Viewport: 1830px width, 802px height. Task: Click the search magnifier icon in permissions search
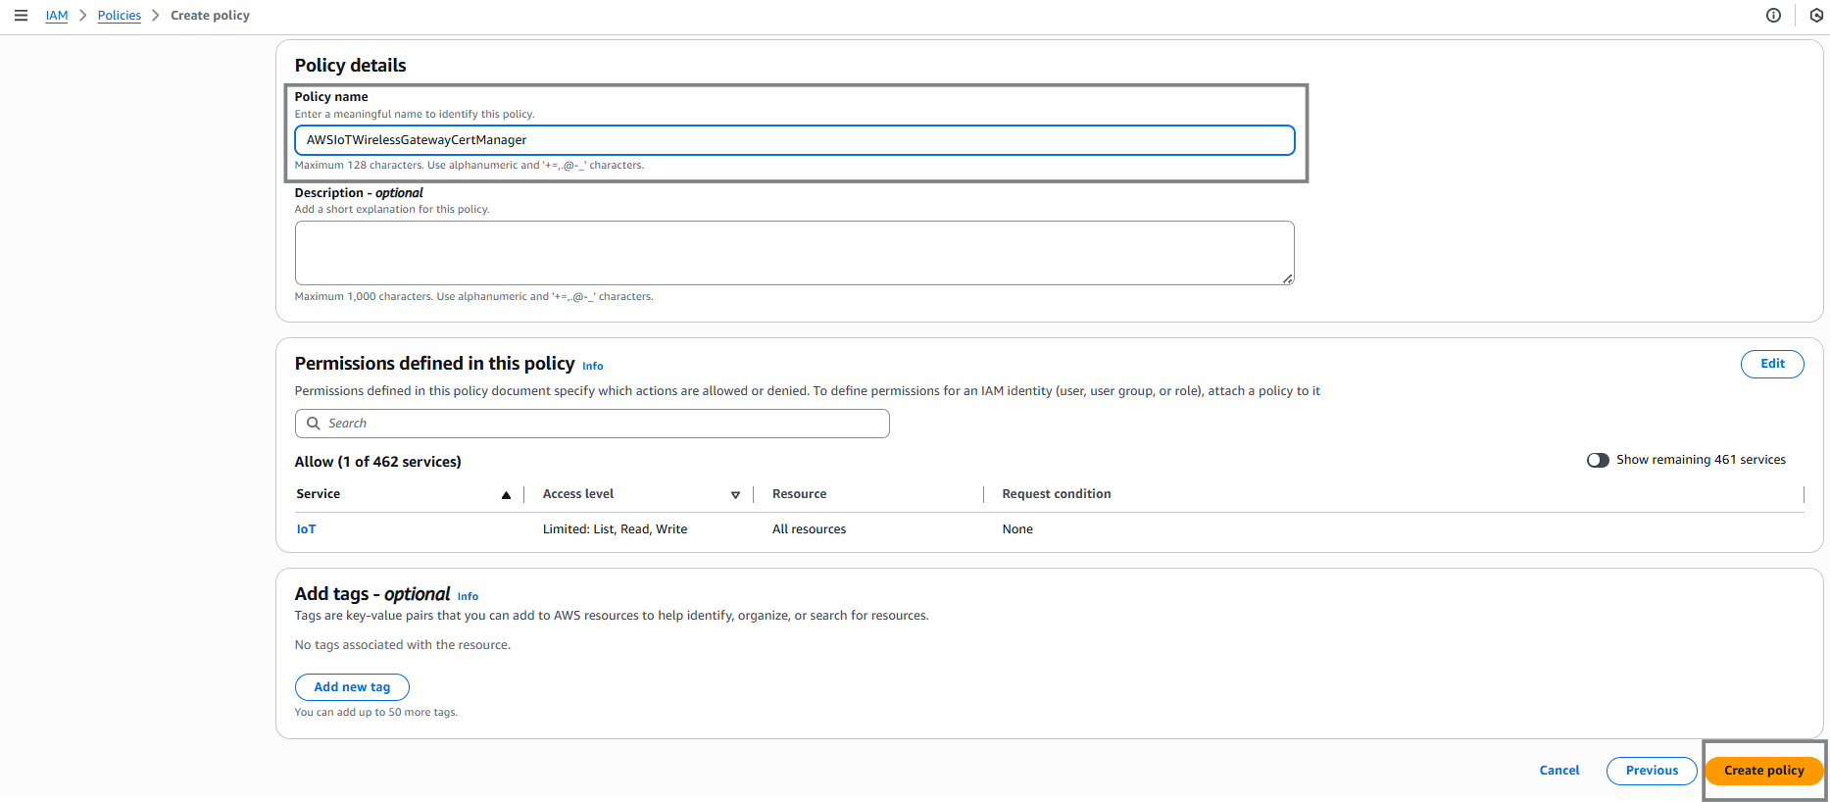coord(314,424)
